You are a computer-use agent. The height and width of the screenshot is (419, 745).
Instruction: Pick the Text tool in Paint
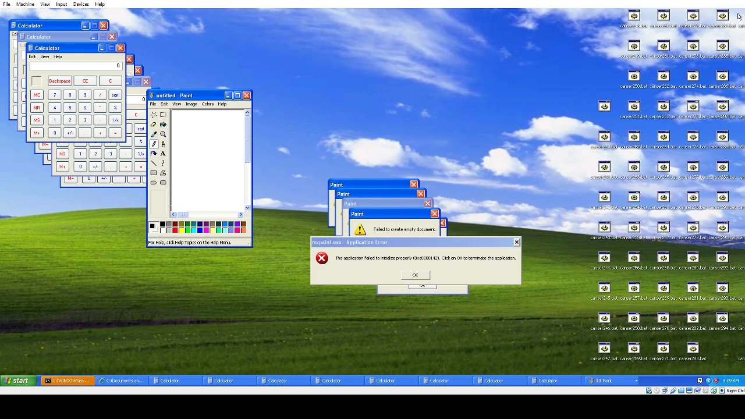click(x=163, y=153)
